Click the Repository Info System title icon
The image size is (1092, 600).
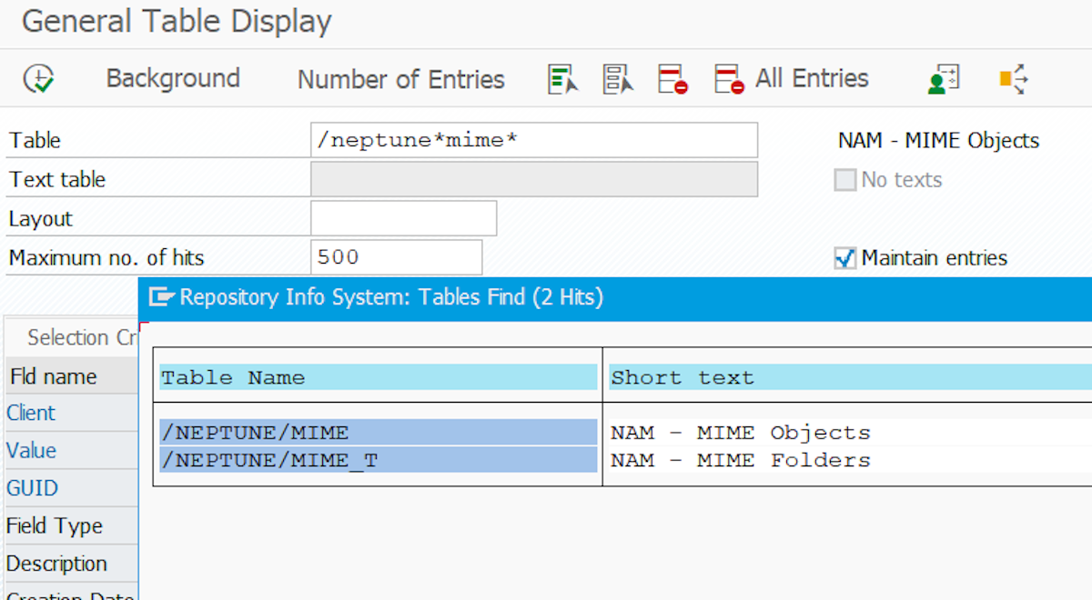click(161, 297)
